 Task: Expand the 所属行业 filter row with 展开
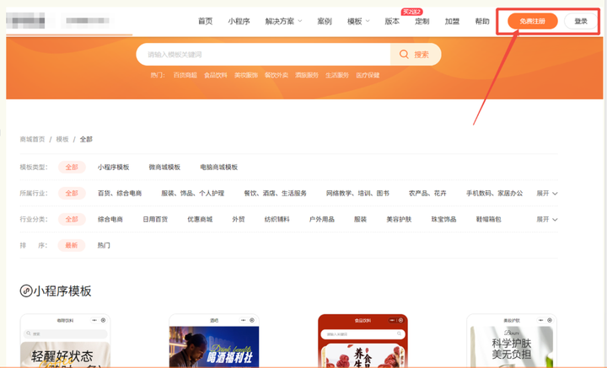(547, 194)
